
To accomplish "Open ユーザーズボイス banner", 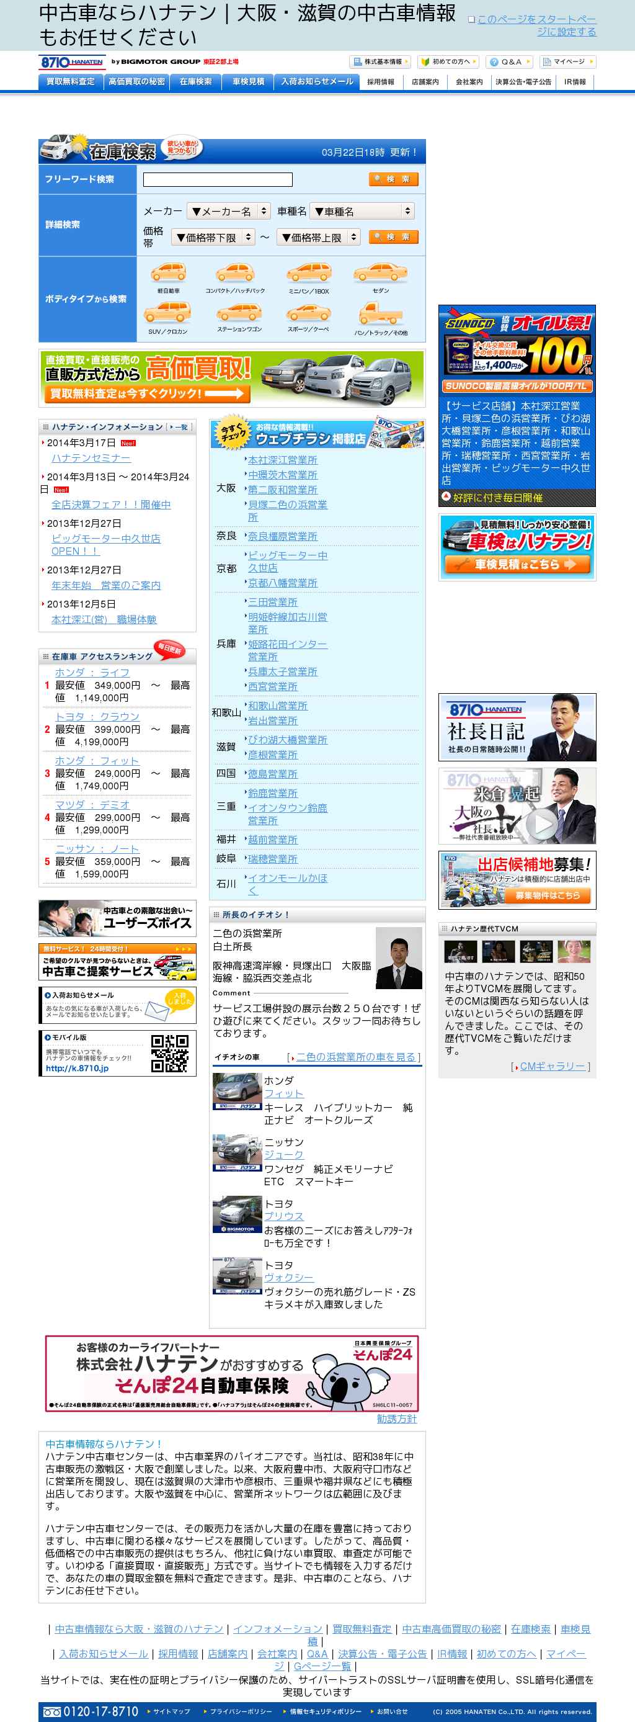I will click(x=118, y=918).
